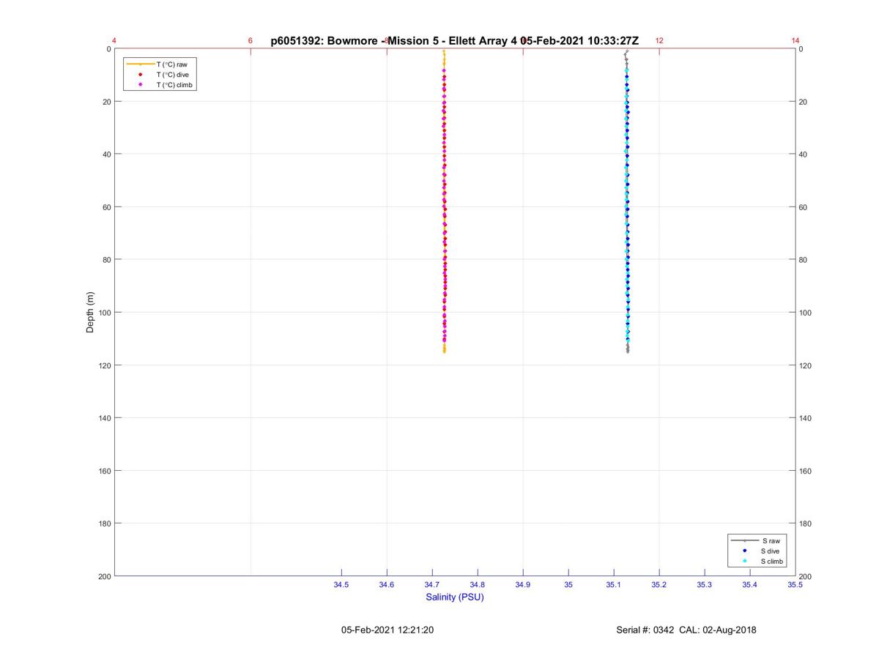Viewport: 879px width, 648px height.
Task: Click the 34.7 salinity tick label
Action: [x=432, y=585]
